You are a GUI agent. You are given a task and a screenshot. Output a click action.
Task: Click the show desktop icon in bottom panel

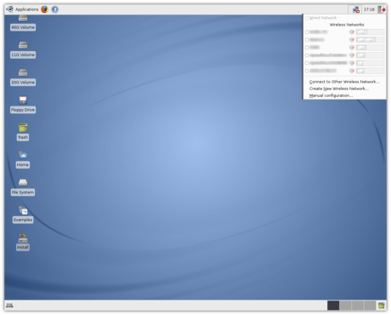(x=9, y=306)
